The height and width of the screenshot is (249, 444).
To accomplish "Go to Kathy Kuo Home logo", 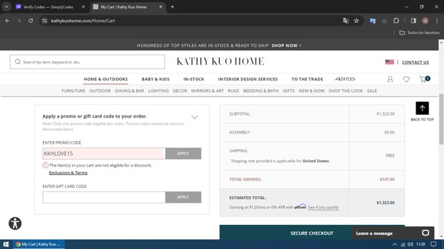I will point(220,62).
